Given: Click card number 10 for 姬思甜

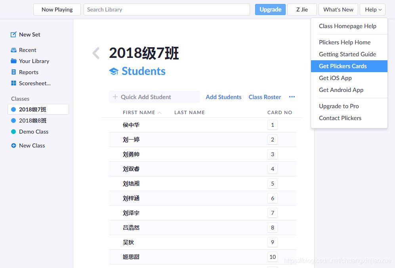Looking at the screenshot, I should [272, 257].
